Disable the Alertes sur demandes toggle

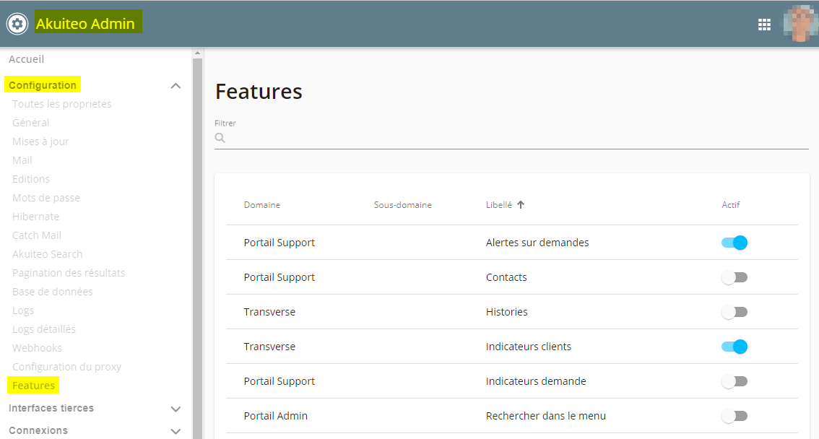point(734,243)
